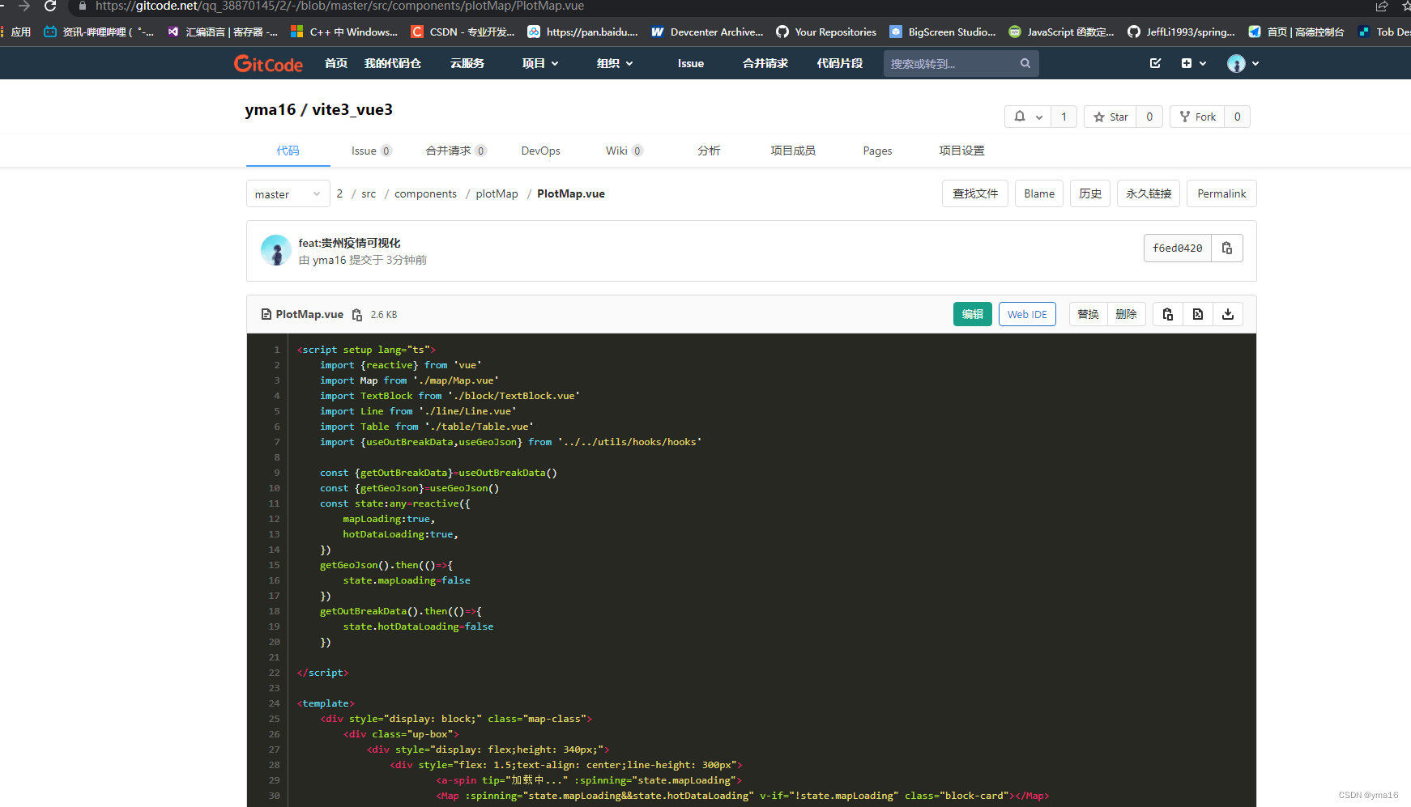
Task: Switch to the 分析 tab
Action: click(709, 151)
